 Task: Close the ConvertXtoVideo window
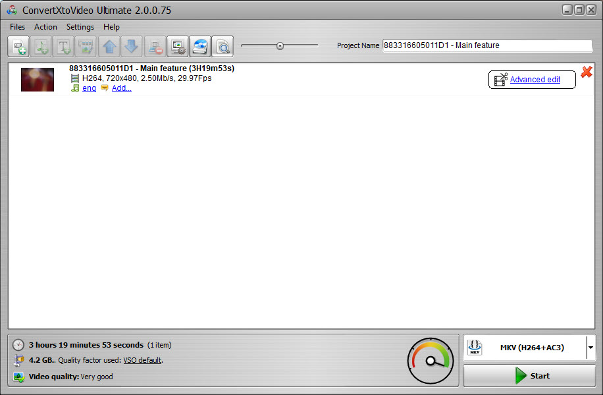point(591,10)
